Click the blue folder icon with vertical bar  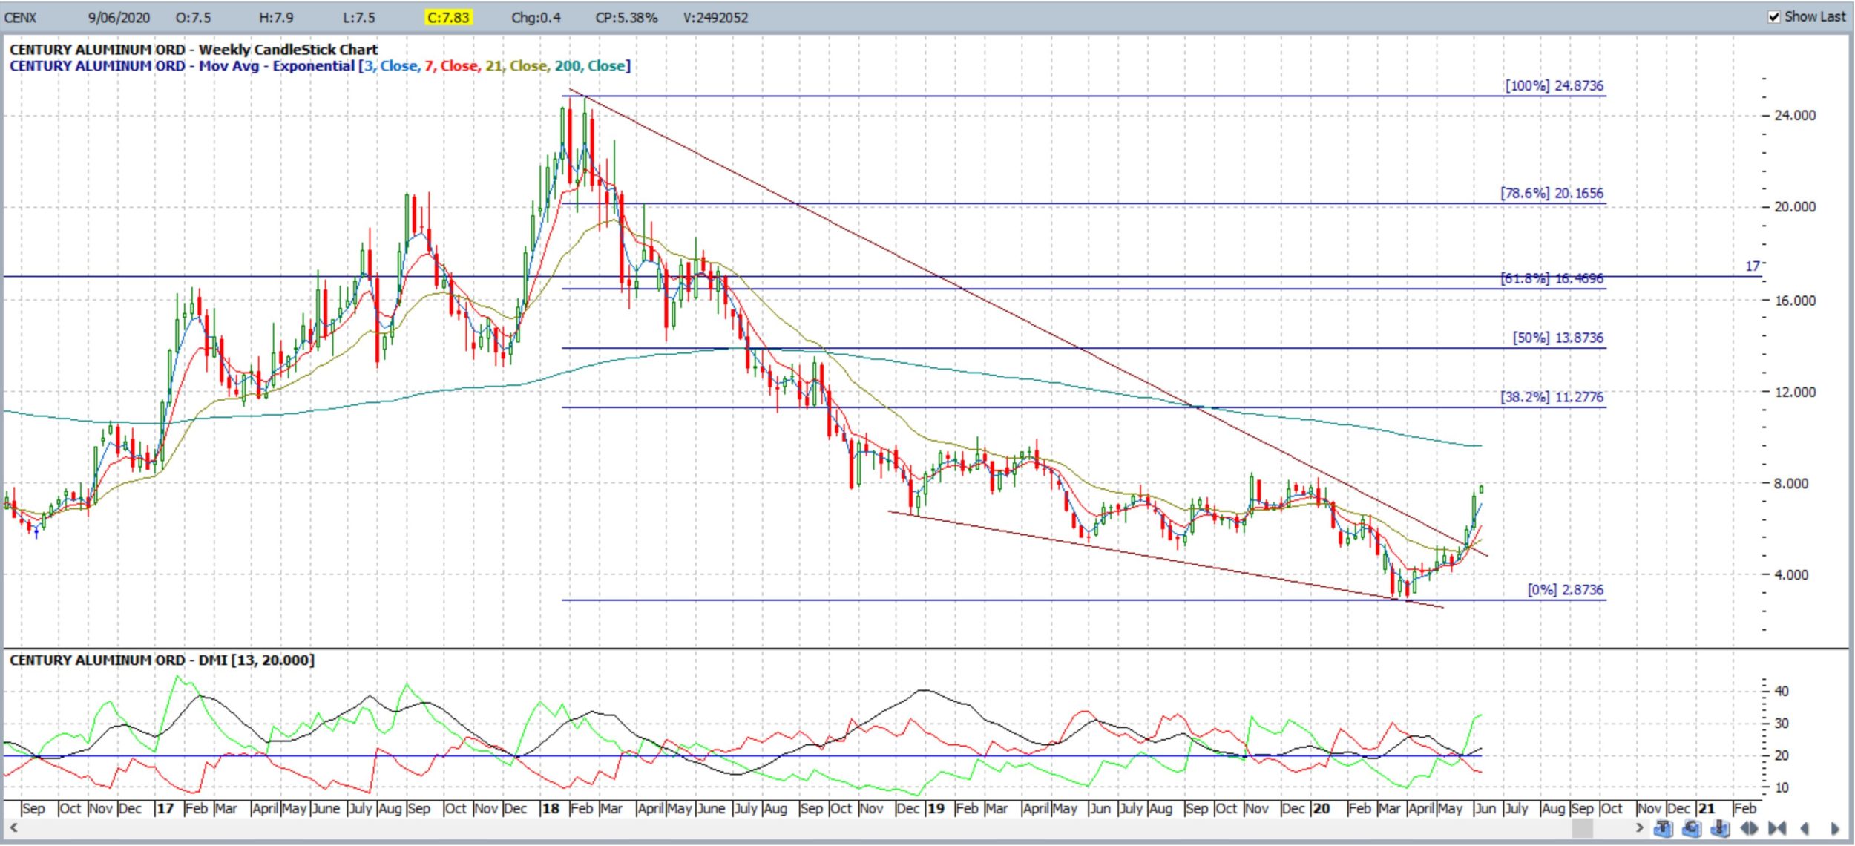tap(1720, 828)
